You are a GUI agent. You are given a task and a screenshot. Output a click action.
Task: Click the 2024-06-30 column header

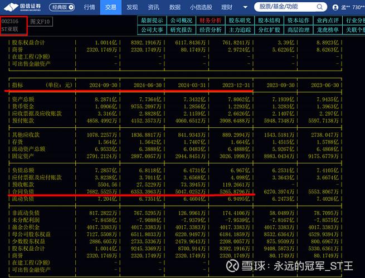pos(148,85)
